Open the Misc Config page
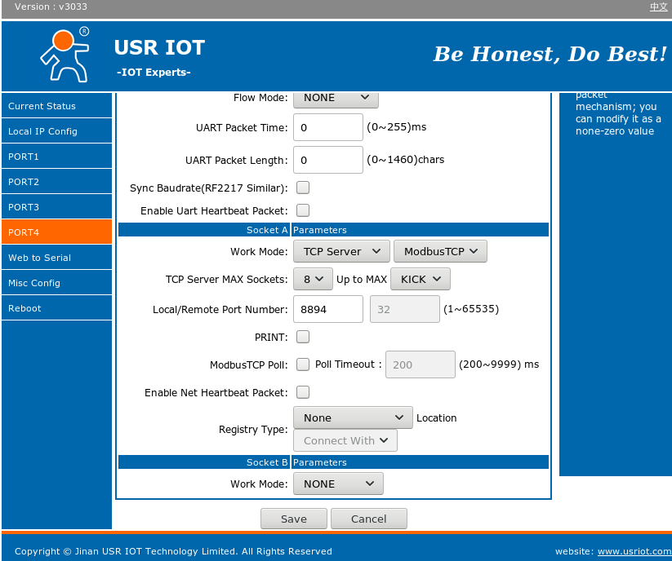Image resolution: width=672 pixels, height=561 pixels. [56, 282]
